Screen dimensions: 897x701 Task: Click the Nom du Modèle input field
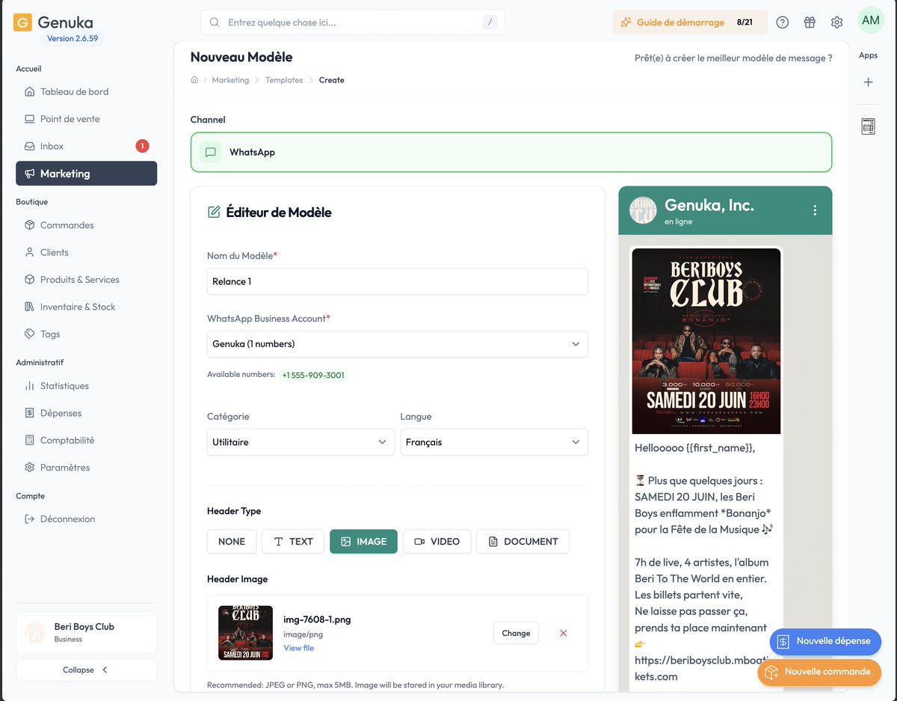pyautogui.click(x=397, y=281)
